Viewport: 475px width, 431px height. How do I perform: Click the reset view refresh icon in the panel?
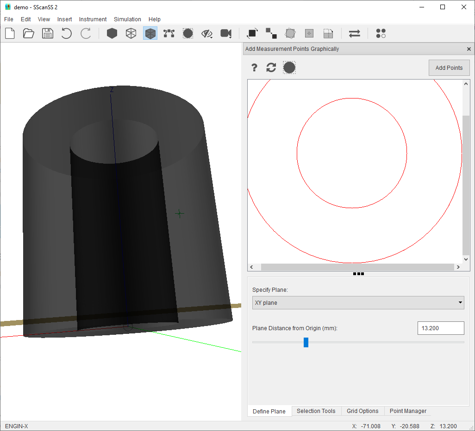click(271, 68)
